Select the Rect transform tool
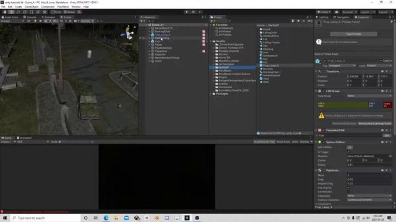The width and height of the screenshot is (396, 222). (32, 12)
